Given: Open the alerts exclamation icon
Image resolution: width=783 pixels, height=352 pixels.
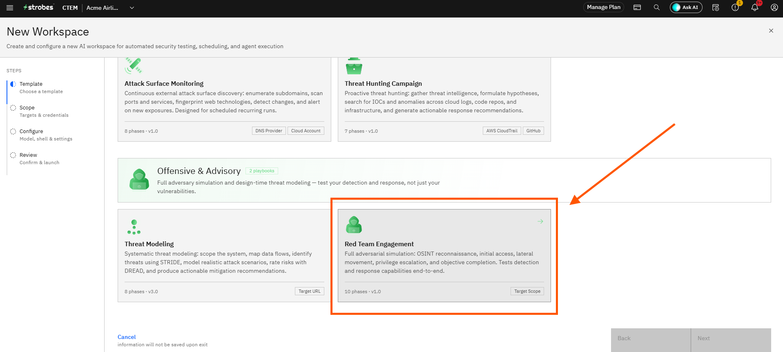Looking at the screenshot, I should 735,7.
